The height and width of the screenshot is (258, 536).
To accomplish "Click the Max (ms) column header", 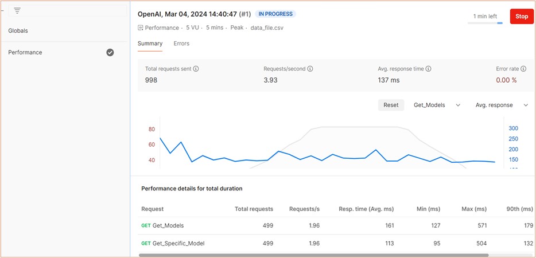I will (474, 209).
